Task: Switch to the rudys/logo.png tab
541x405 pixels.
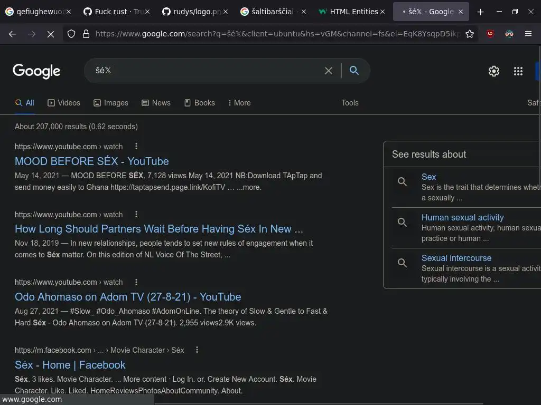Action: [x=195, y=12]
